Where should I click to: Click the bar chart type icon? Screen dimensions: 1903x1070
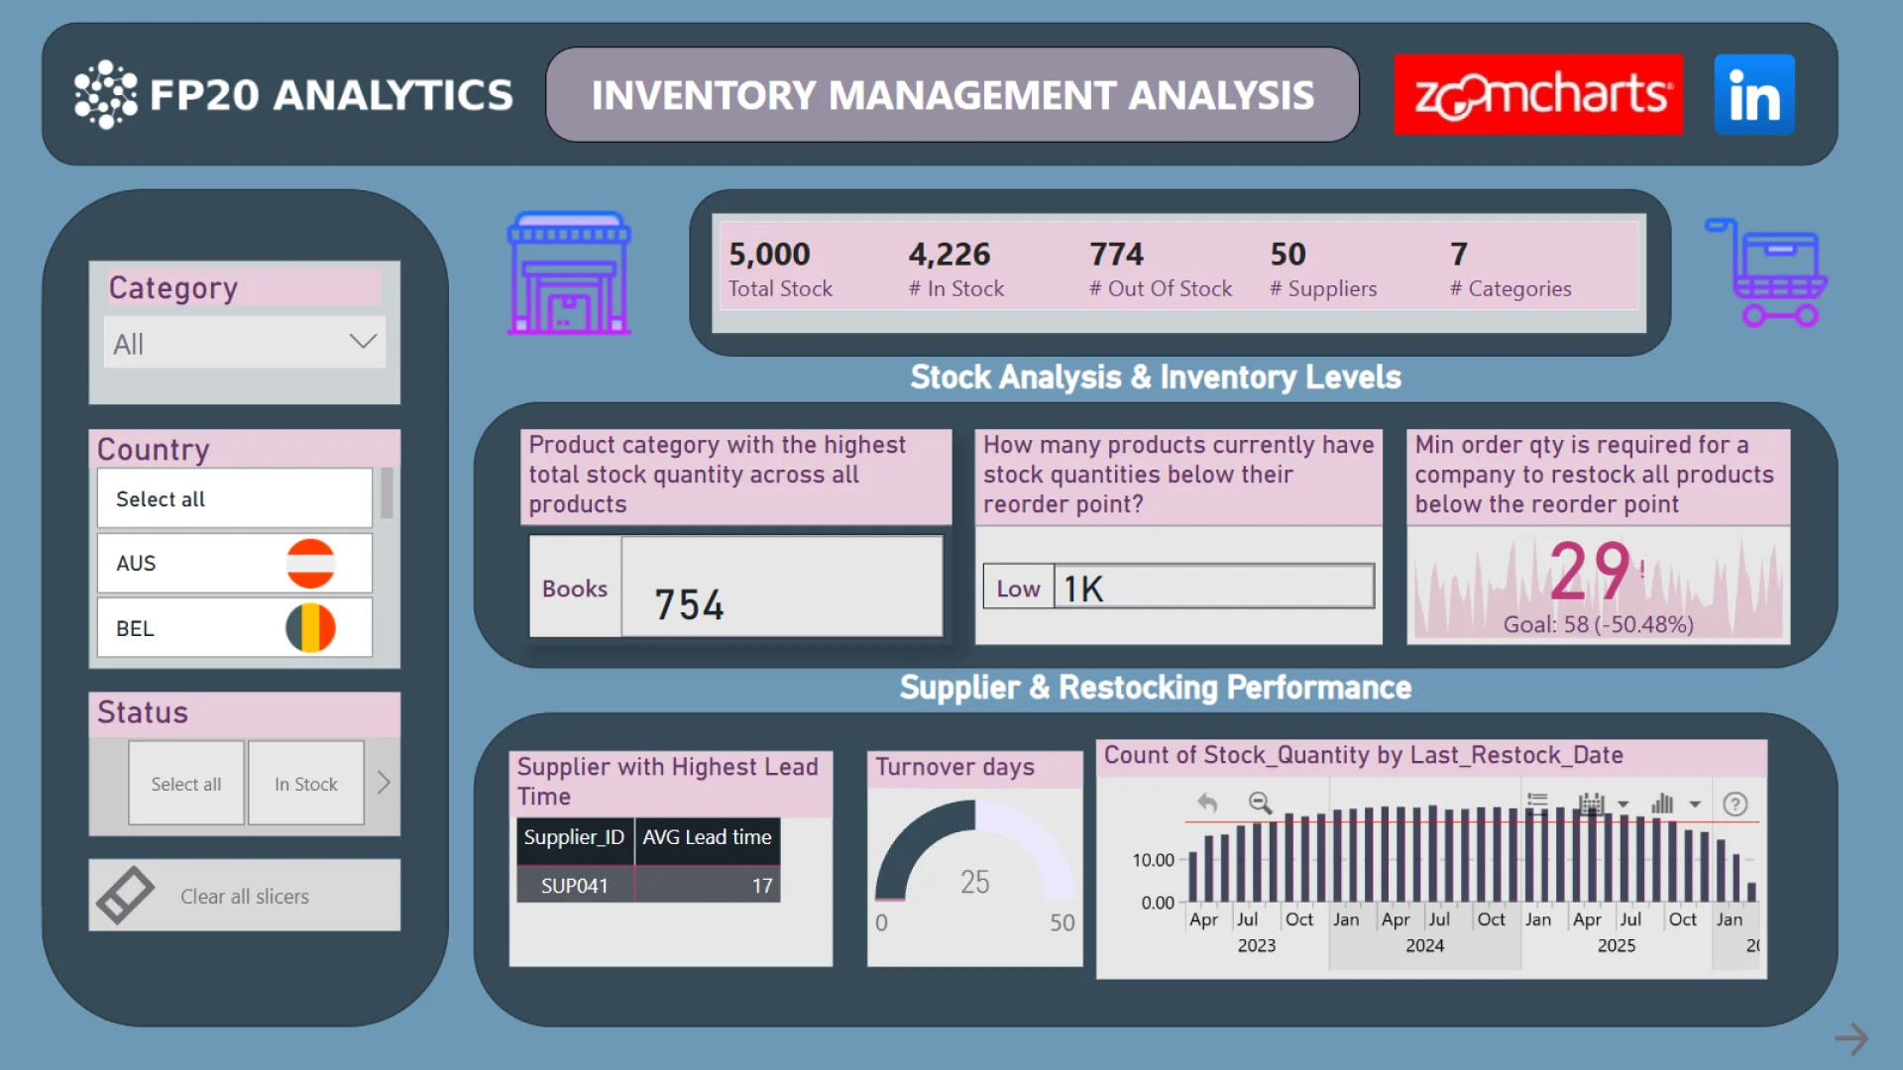click(1662, 804)
